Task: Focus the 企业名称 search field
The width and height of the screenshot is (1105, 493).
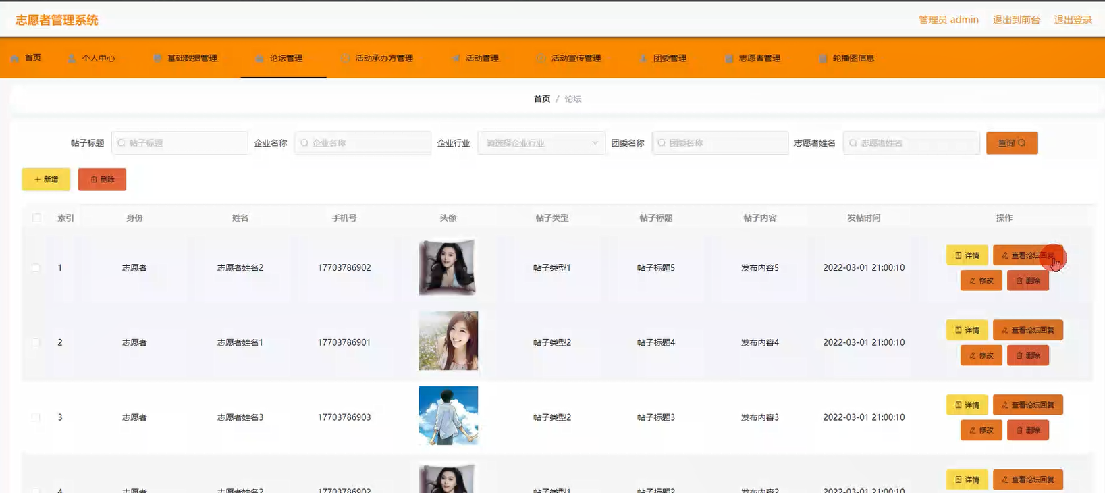Action: [x=362, y=143]
